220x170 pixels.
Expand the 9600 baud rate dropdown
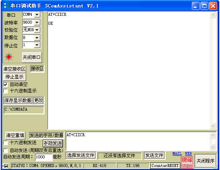tap(37, 22)
